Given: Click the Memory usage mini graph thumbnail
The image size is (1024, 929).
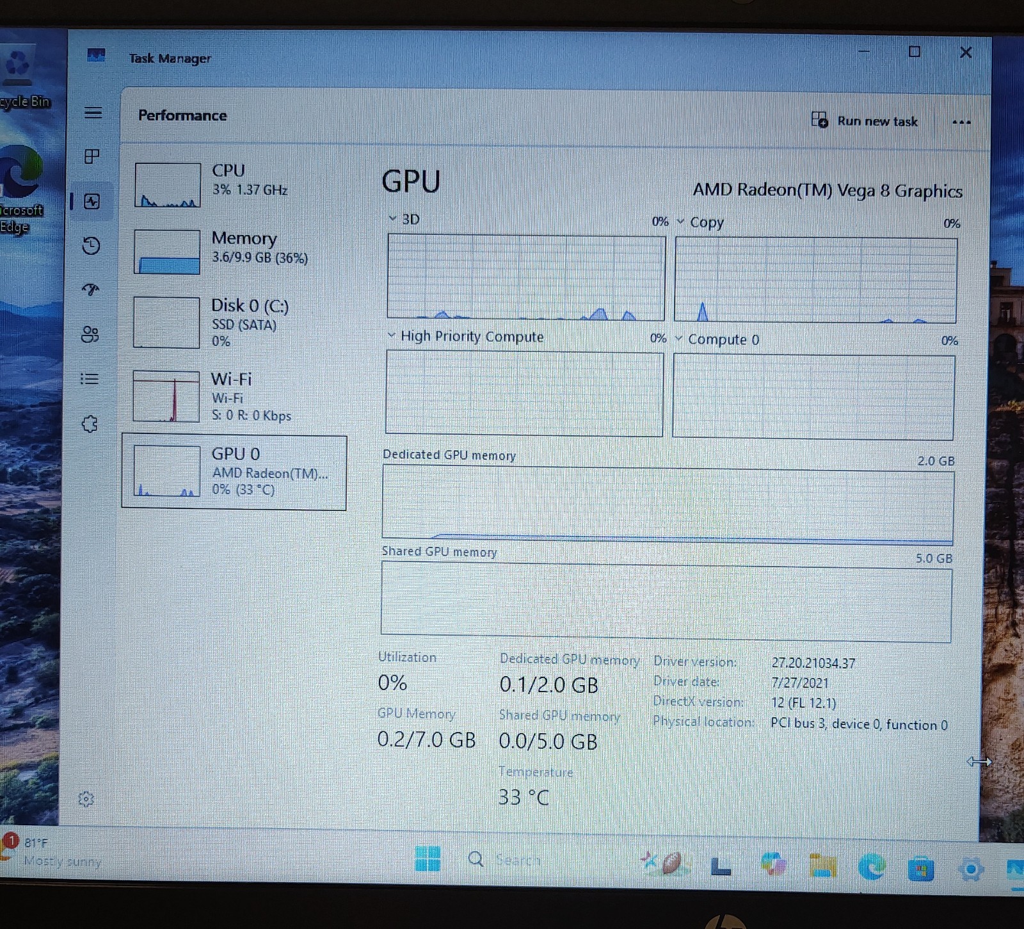Looking at the screenshot, I should 167,252.
